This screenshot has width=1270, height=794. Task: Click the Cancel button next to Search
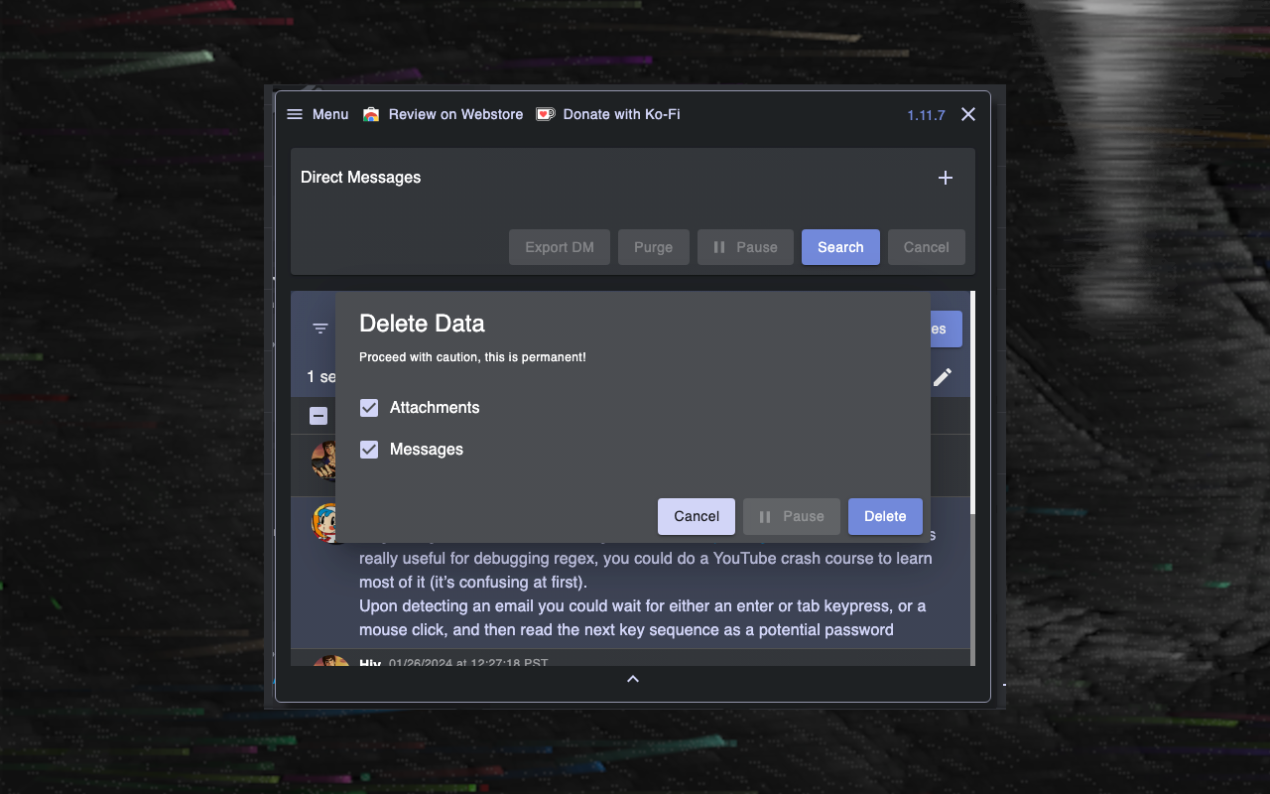pos(927,247)
